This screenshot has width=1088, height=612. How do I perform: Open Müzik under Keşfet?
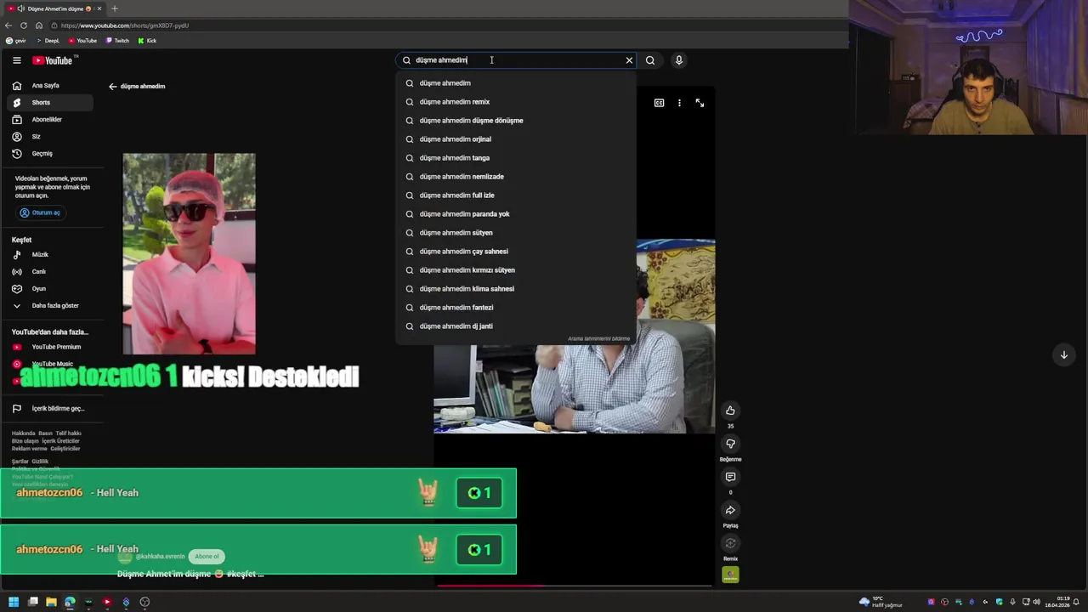click(51, 255)
